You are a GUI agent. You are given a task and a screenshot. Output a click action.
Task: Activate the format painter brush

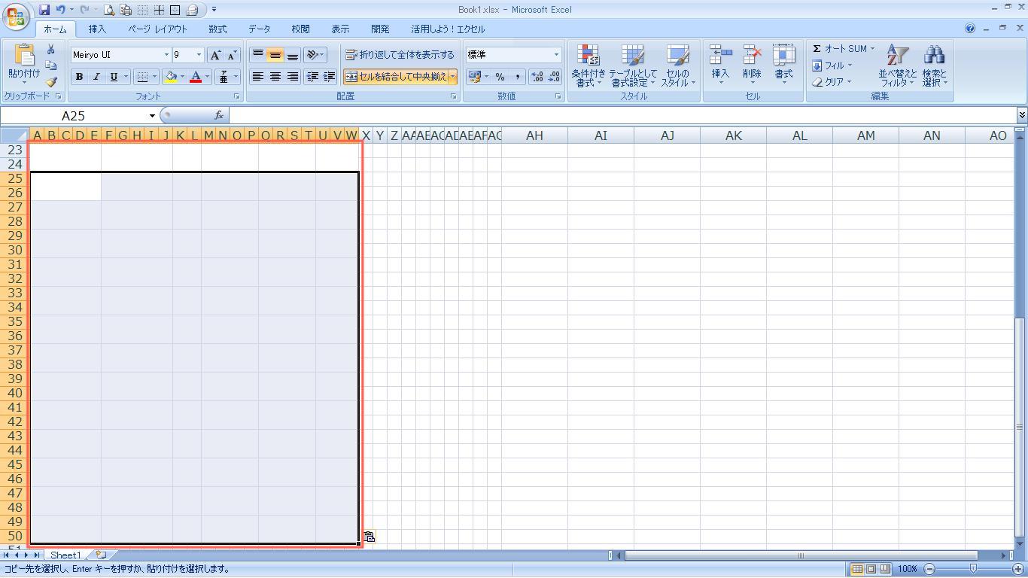click(50, 82)
